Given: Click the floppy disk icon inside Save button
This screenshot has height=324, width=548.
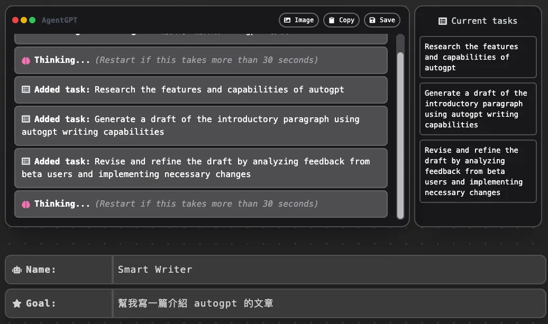Looking at the screenshot, I should pos(372,20).
